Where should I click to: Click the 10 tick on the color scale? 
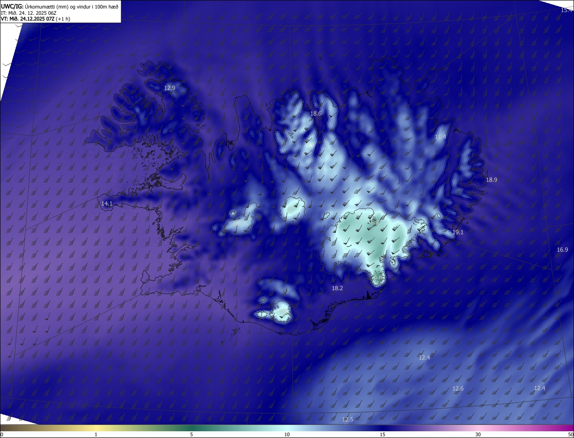[x=287, y=434]
